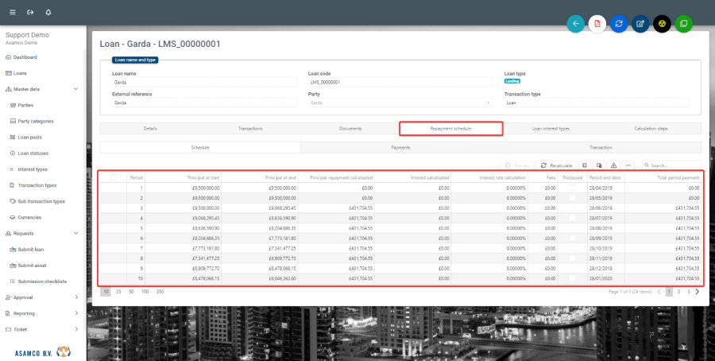The height and width of the screenshot is (361, 715).
Task: Select all rows with header checkbox
Action: point(114,177)
